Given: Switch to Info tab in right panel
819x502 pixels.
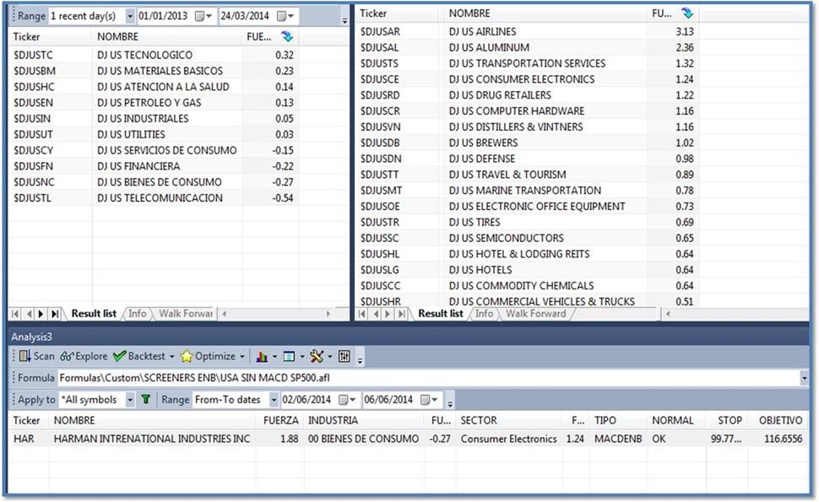Looking at the screenshot, I should point(484,314).
